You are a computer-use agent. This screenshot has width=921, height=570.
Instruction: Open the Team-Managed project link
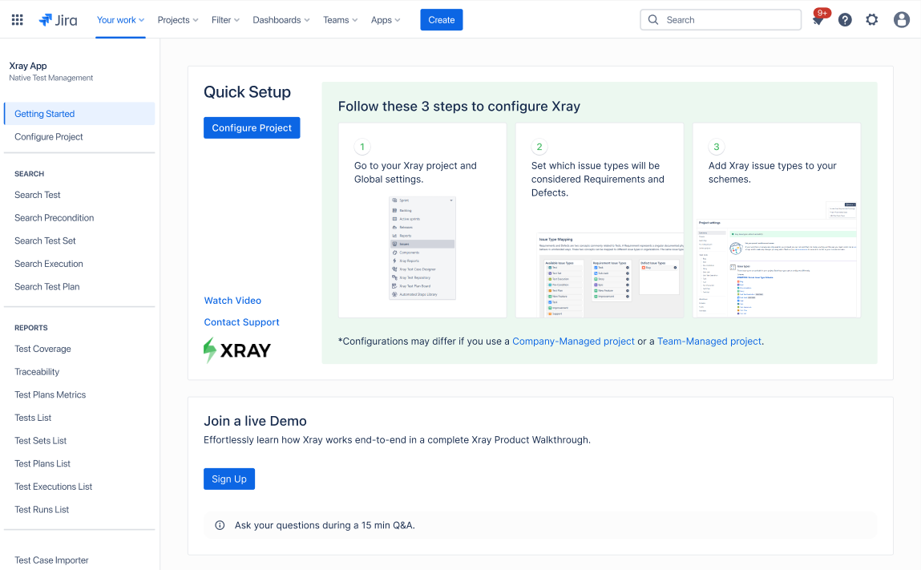709,342
